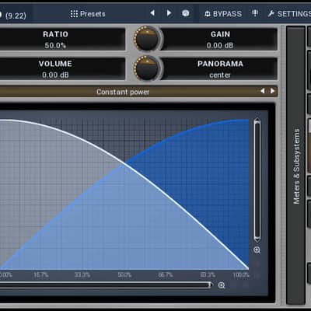Click the random preset globe icon
311x311 pixels.
(186, 13)
